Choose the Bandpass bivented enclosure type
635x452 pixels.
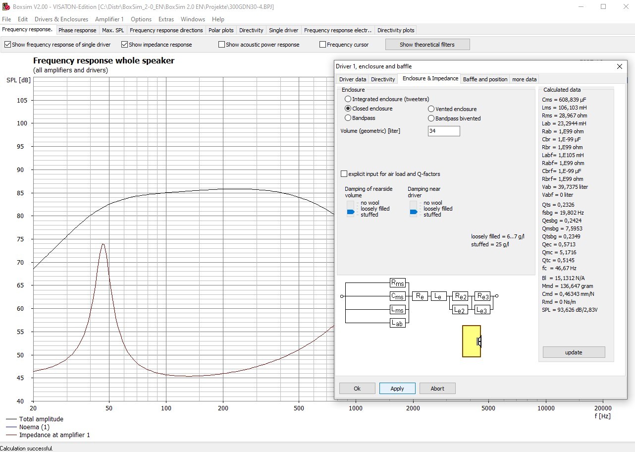click(431, 118)
